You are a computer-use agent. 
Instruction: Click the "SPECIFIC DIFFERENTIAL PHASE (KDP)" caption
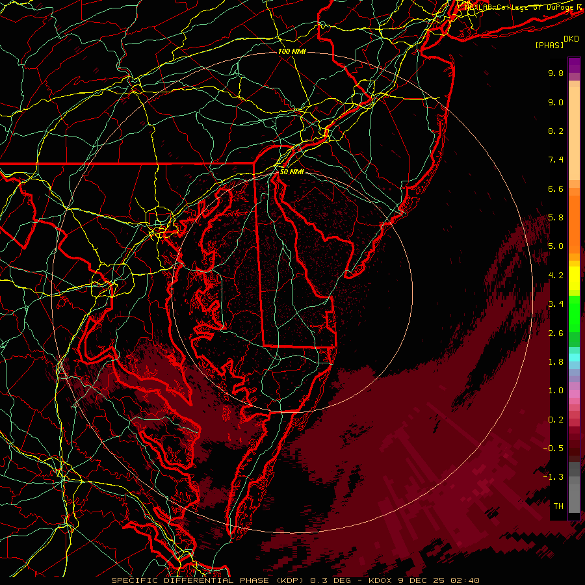point(209,580)
